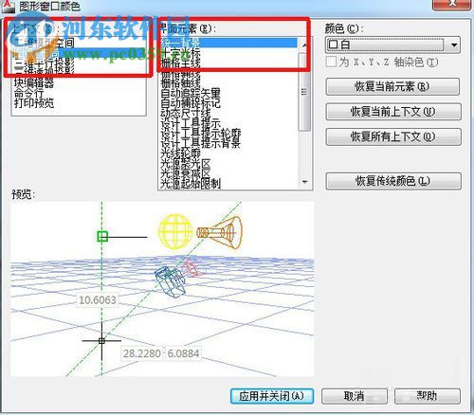474x415 pixels.
Task: Open the 颜色 color dropdown
Action: point(454,45)
